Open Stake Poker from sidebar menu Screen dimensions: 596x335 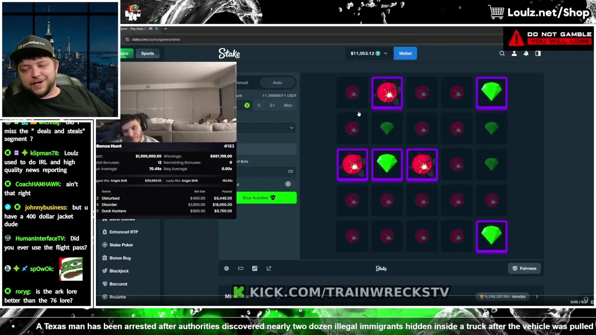(x=121, y=245)
